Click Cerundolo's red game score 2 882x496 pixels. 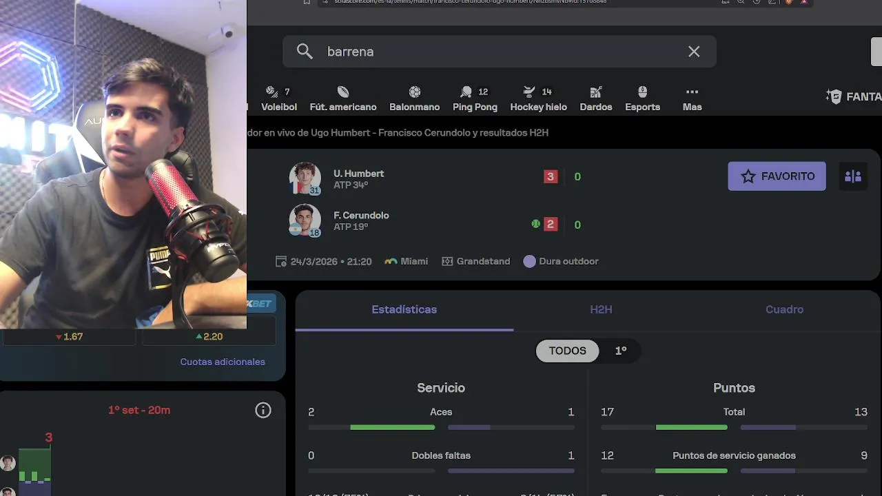550,224
